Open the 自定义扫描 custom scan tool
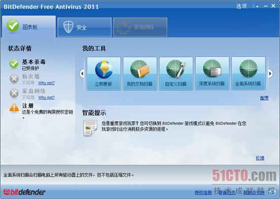Viewport: 280px width, 199px height. [x=176, y=74]
